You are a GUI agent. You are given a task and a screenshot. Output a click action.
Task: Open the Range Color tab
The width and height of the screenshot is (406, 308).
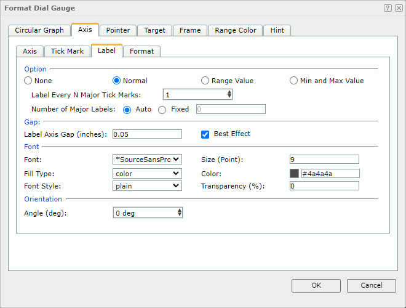(x=236, y=30)
